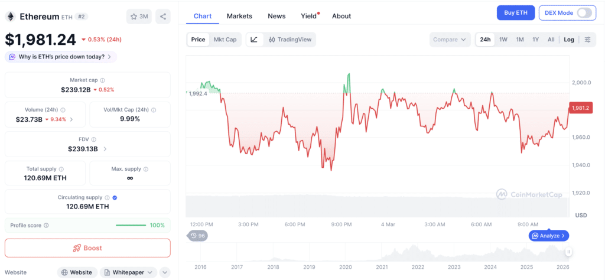Screen dimensions: 605x280
Task: Select the 24h time range
Action: pos(485,40)
